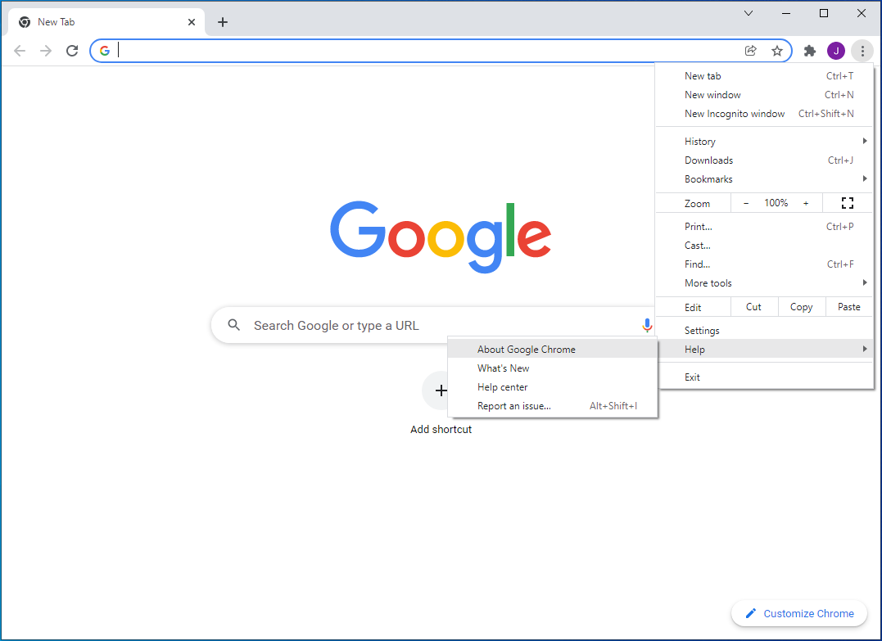Screen dimensions: 882x641
Task: Select About Google Chrome from the Help submenu
Action: [x=526, y=349]
